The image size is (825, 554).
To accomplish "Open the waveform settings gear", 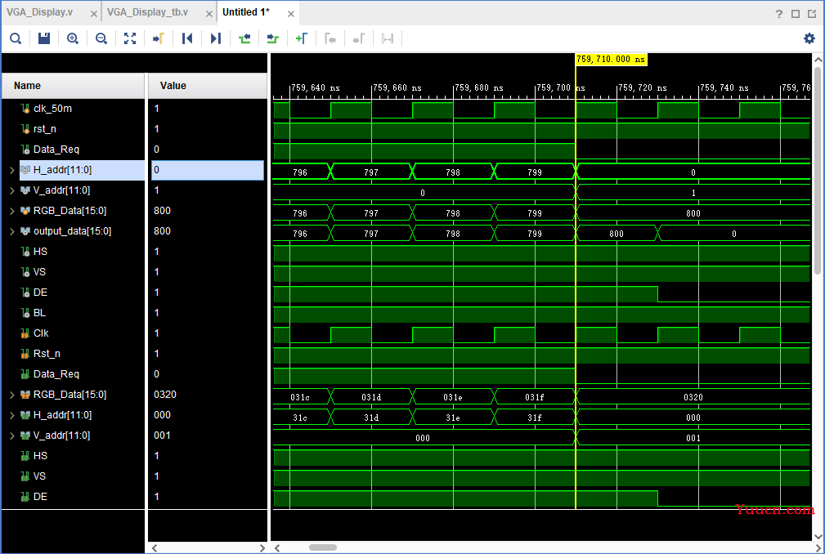I will pyautogui.click(x=809, y=38).
